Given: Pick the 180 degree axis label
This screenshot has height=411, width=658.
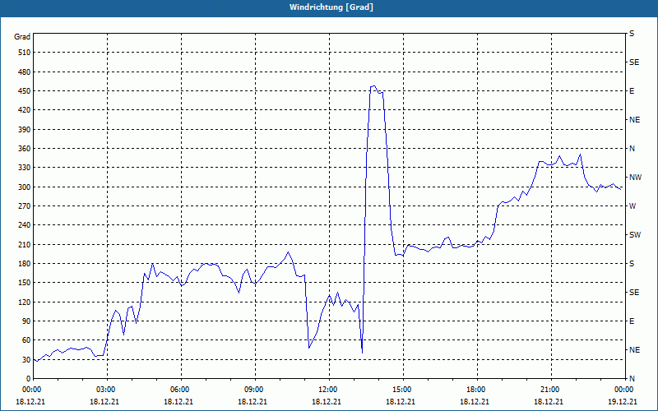Looking at the screenshot, I should click(25, 264).
